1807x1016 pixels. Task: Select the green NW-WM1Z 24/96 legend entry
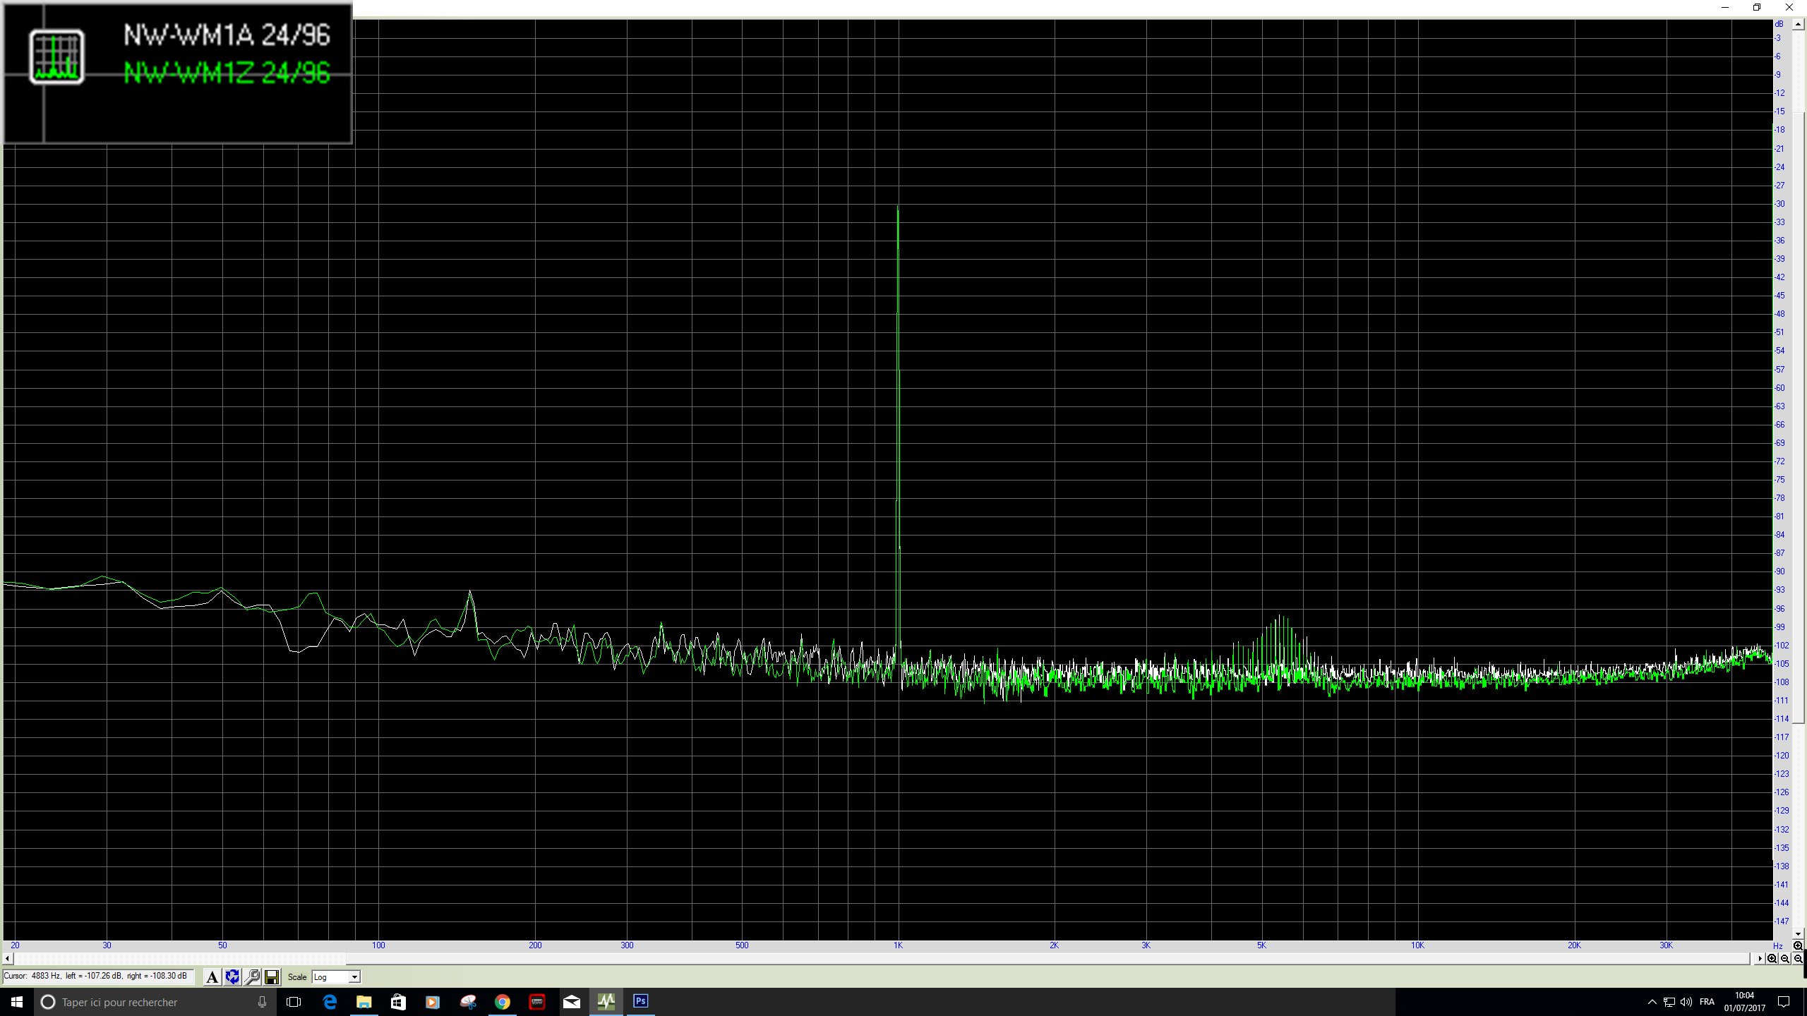click(227, 73)
